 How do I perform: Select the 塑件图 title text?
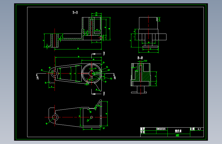pyautogui.click(x=178, y=131)
